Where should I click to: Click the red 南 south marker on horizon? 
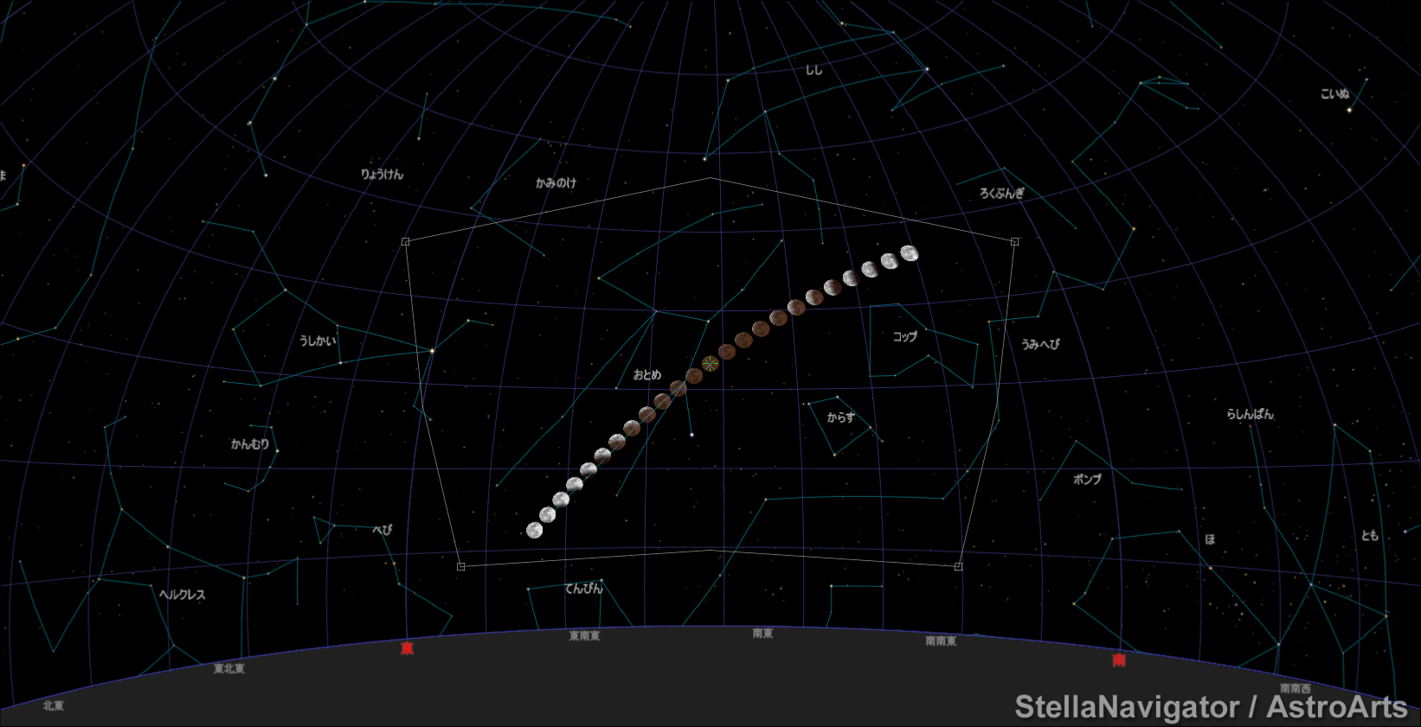[x=1118, y=661]
